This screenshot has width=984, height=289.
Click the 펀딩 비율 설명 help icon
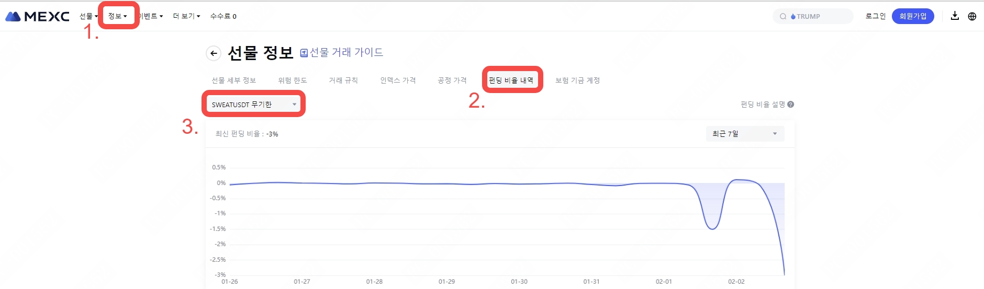790,105
